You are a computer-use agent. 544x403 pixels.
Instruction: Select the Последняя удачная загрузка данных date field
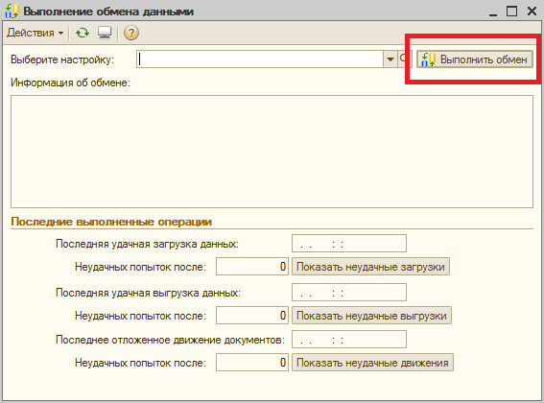pyautogui.click(x=349, y=244)
